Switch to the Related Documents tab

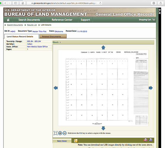[x=53, y=36]
